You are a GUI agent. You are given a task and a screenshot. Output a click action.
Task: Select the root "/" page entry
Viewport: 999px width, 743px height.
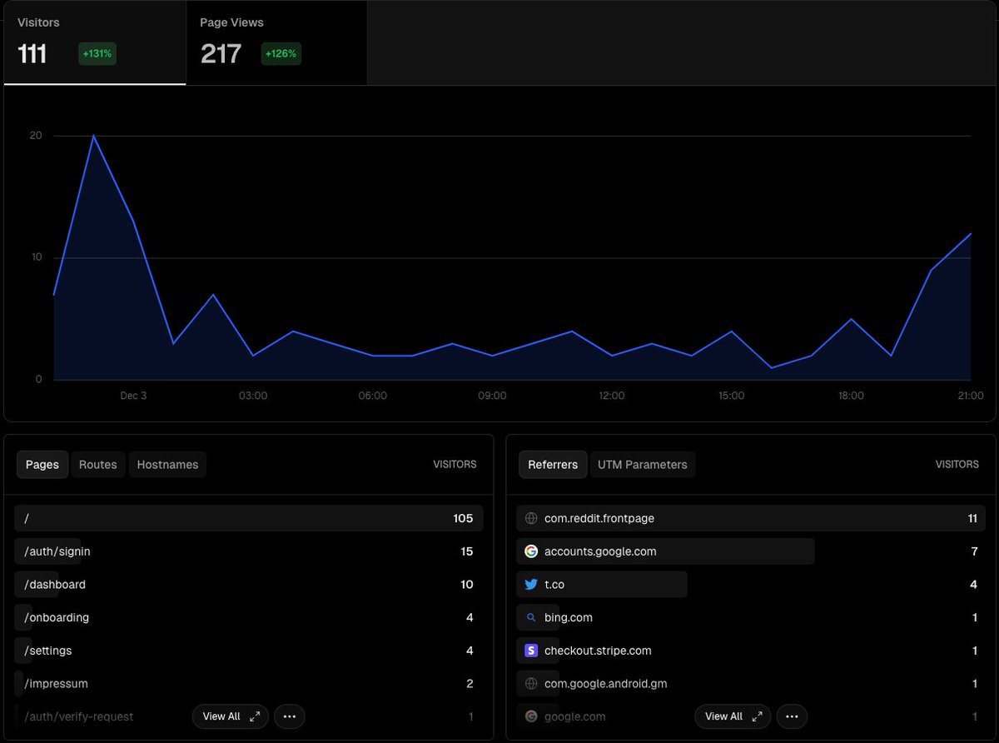click(250, 517)
